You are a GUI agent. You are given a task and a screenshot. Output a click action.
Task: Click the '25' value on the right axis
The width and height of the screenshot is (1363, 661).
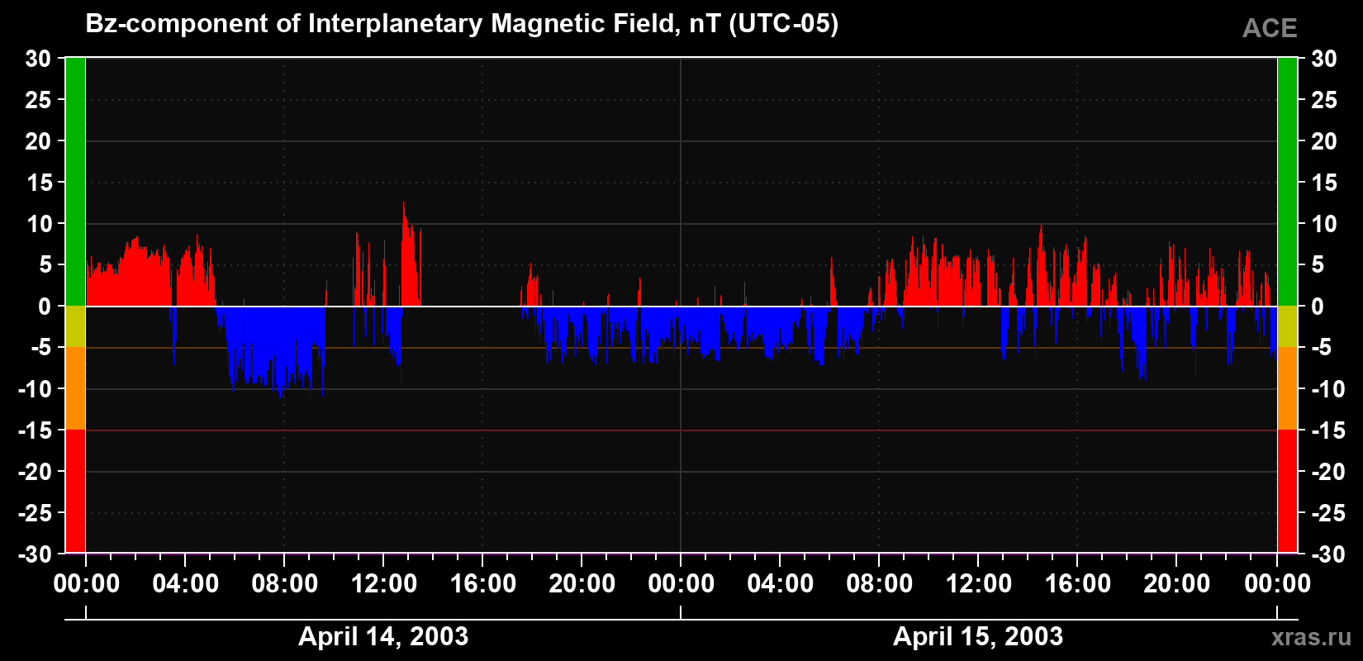point(1324,100)
